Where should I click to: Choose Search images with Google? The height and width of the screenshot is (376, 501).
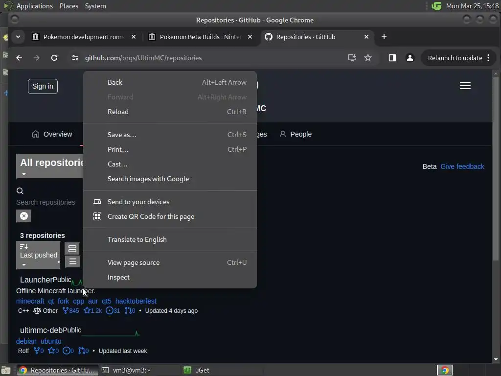170,179
